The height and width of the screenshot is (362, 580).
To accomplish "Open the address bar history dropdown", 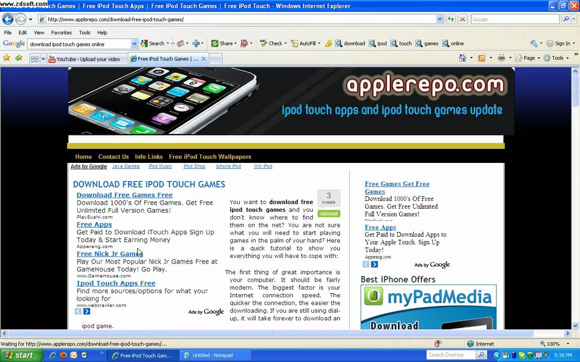I will coord(440,19).
